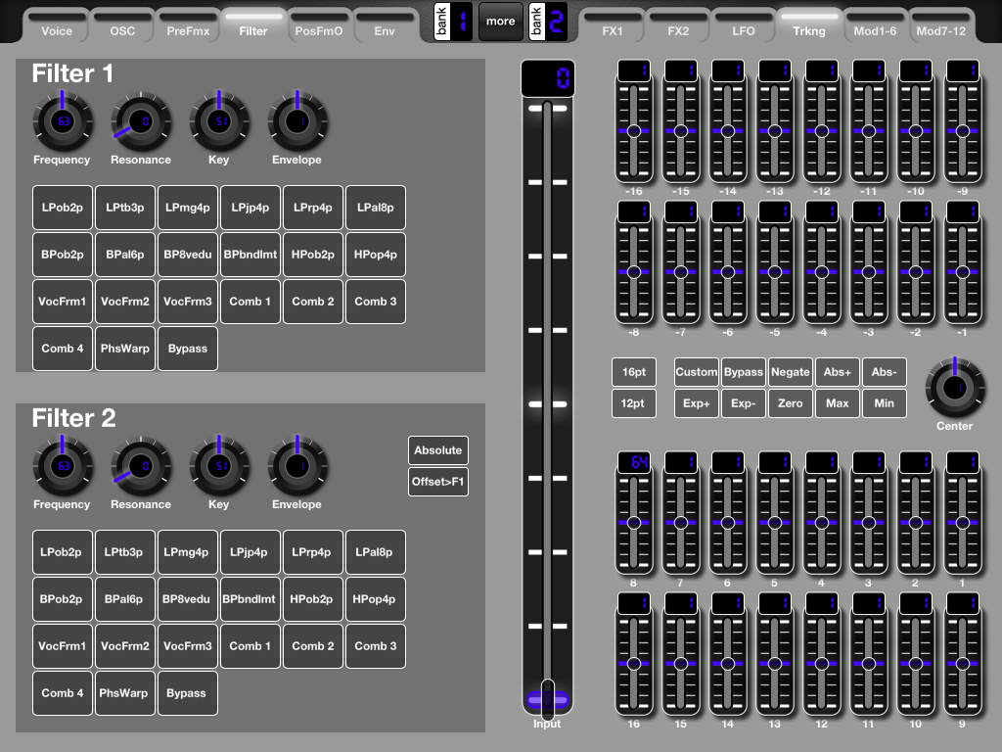Select BPbndlmt type in Filter 1
The width and height of the screenshot is (1002, 752).
point(250,255)
